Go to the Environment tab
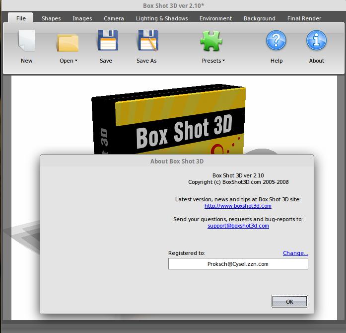This screenshot has height=333, width=346. point(215,18)
